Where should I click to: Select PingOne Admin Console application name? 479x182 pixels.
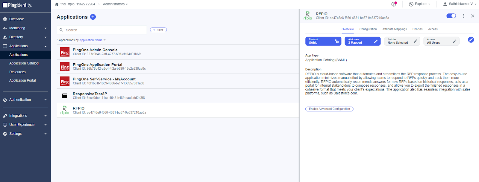click(x=95, y=50)
